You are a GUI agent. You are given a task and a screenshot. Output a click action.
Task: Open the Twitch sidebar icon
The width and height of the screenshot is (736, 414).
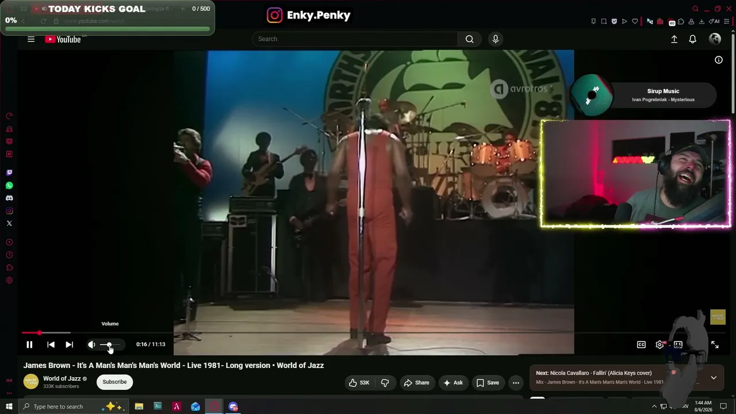pos(9,172)
